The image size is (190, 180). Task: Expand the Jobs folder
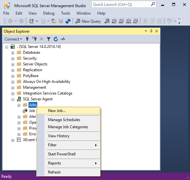point(19,105)
